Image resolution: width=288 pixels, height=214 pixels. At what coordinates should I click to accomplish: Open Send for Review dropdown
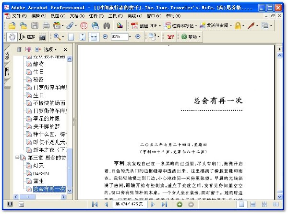231,26
